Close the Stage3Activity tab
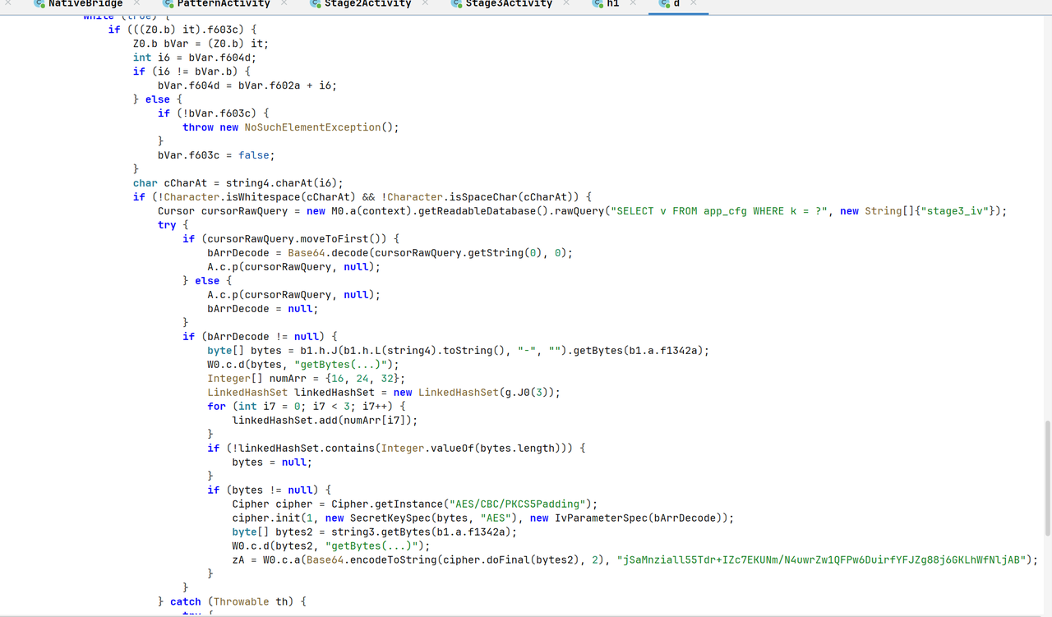The height and width of the screenshot is (617, 1052). (x=568, y=3)
